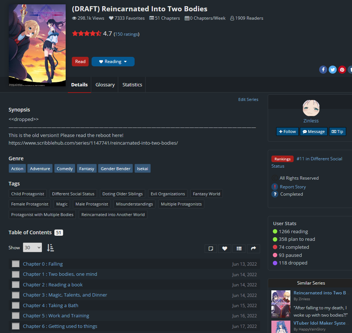Check the box for Chapter 0 : Falling

(x=16, y=264)
